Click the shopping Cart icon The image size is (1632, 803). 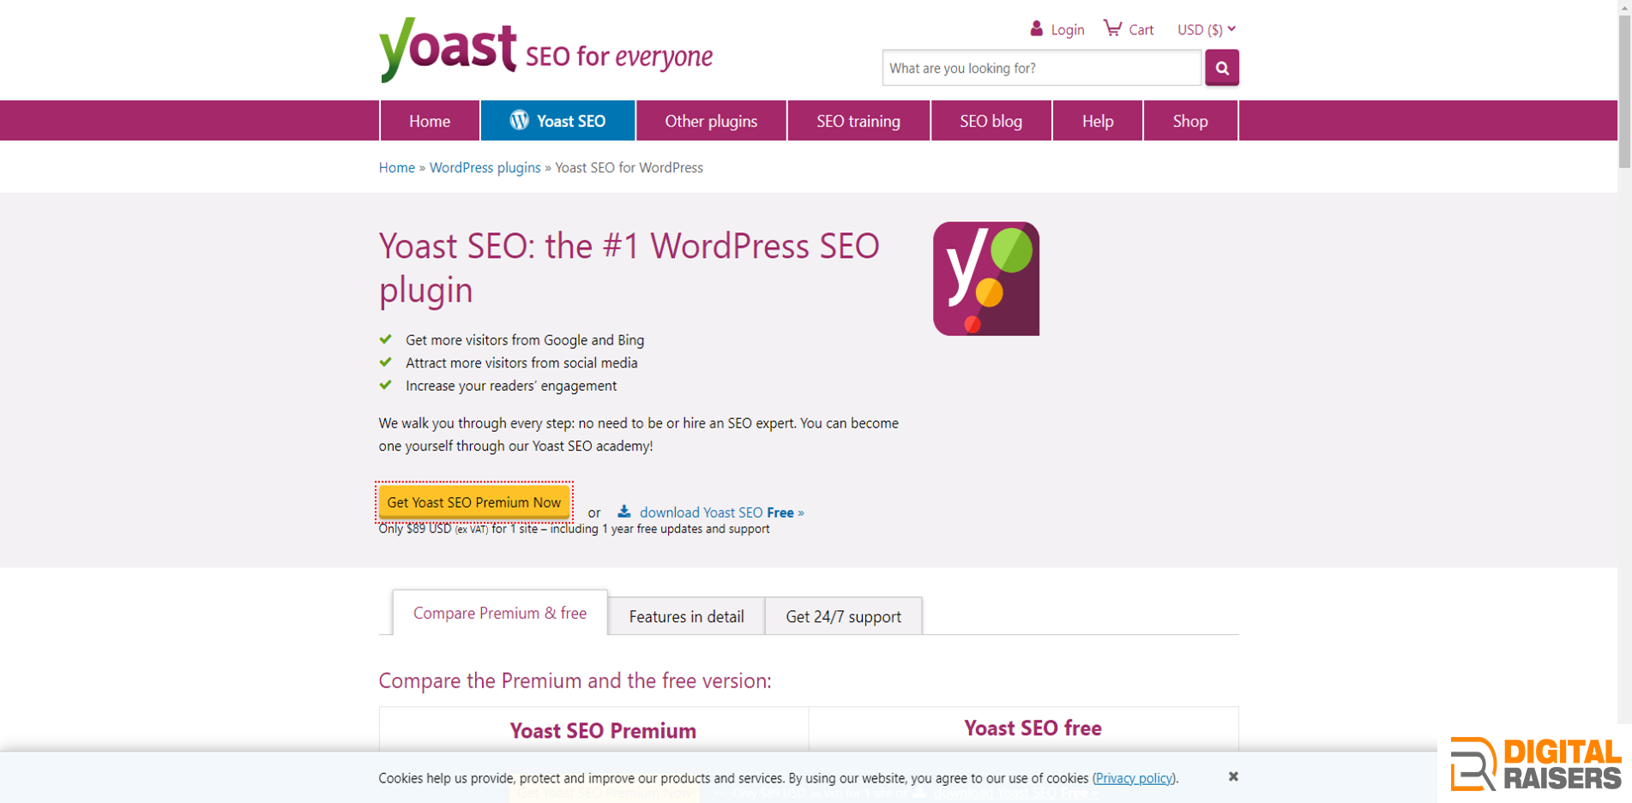coord(1112,28)
